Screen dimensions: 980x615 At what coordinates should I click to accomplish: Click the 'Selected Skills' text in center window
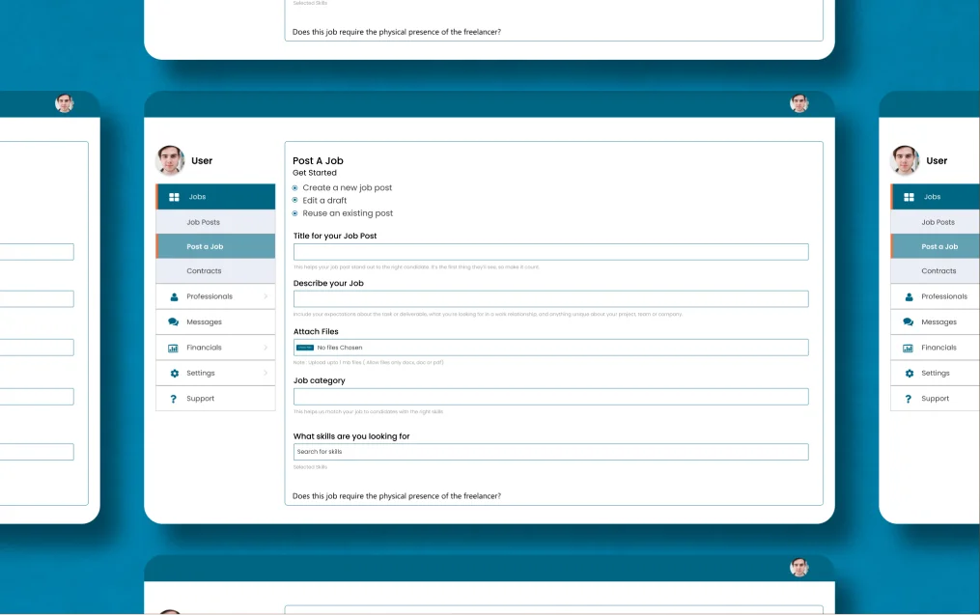point(310,467)
